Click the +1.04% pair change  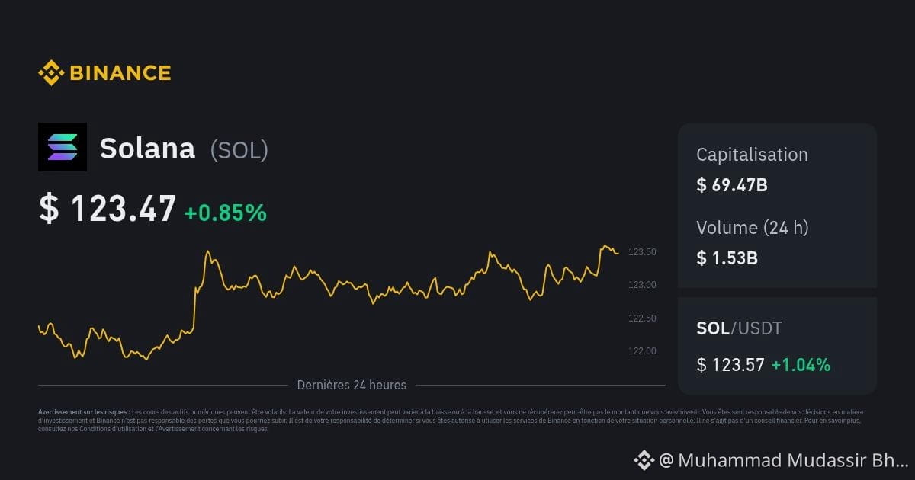click(x=801, y=365)
